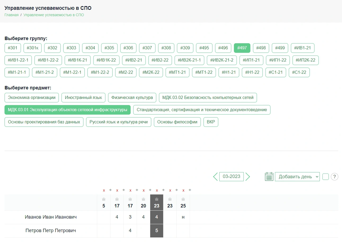Go to previous month with left arrow
The height and width of the screenshot is (243, 342).
[x=215, y=177]
